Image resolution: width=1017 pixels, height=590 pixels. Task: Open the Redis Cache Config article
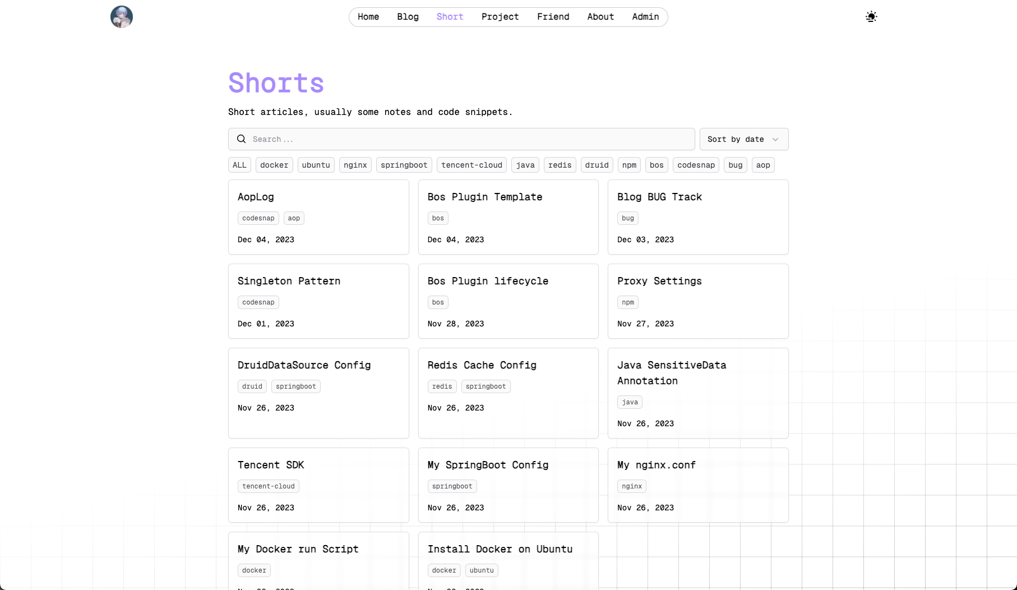[508, 393]
